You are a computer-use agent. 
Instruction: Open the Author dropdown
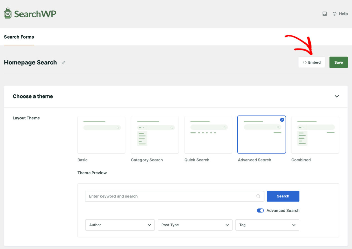120,225
